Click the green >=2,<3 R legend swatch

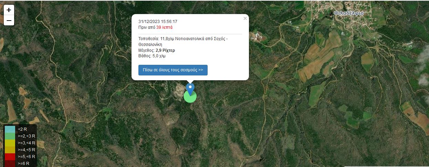click(x=10, y=136)
